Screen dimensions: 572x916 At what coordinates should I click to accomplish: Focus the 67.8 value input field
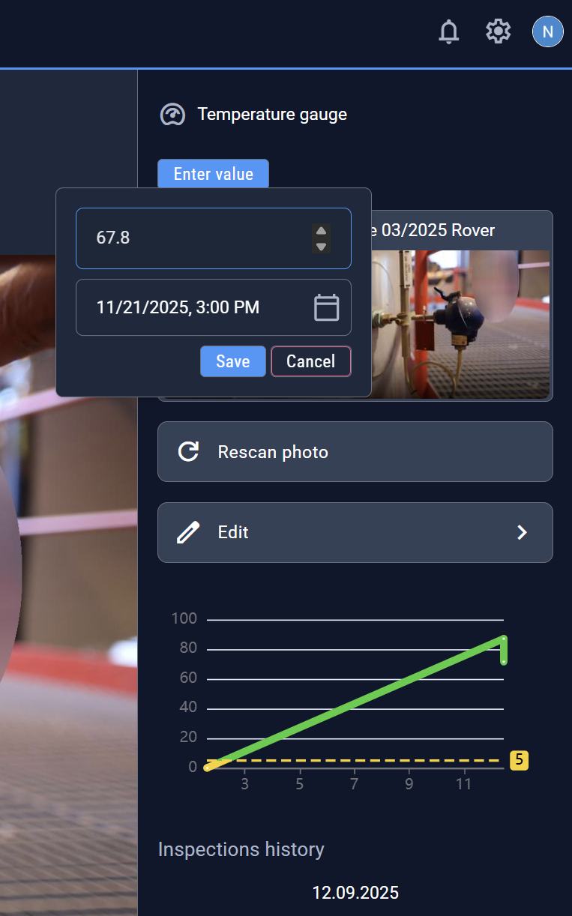[x=214, y=238]
